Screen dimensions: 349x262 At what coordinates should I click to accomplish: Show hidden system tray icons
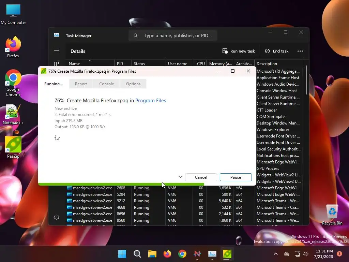click(x=275, y=254)
